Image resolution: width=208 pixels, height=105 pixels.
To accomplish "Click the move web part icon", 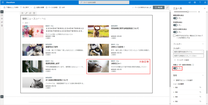I will (22, 13).
